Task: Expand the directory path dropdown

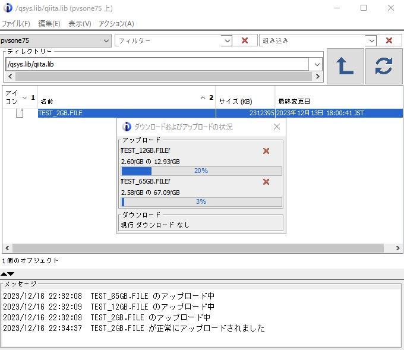Action: 317,64
